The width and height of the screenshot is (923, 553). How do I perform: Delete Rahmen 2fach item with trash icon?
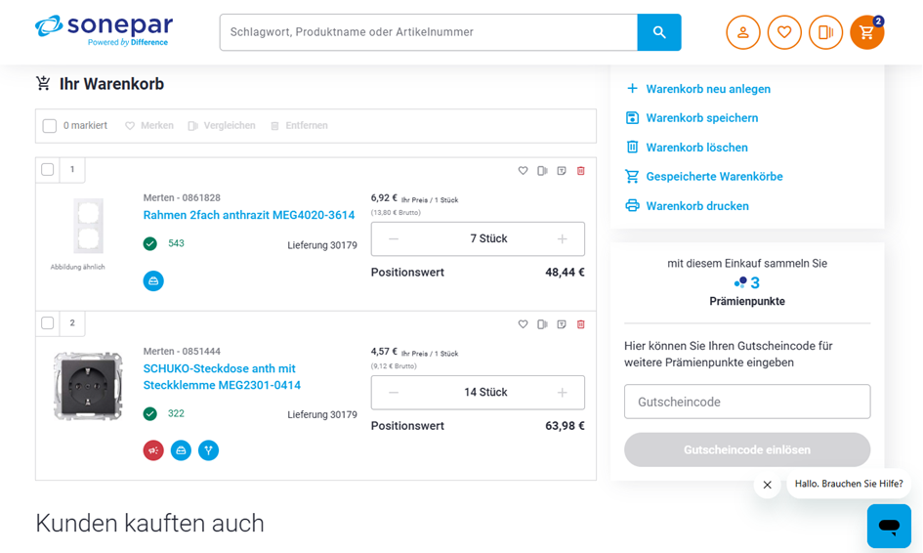[x=581, y=171]
